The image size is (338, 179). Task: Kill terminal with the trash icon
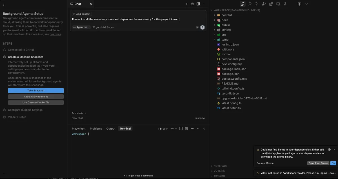pyautogui.click(x=186, y=128)
